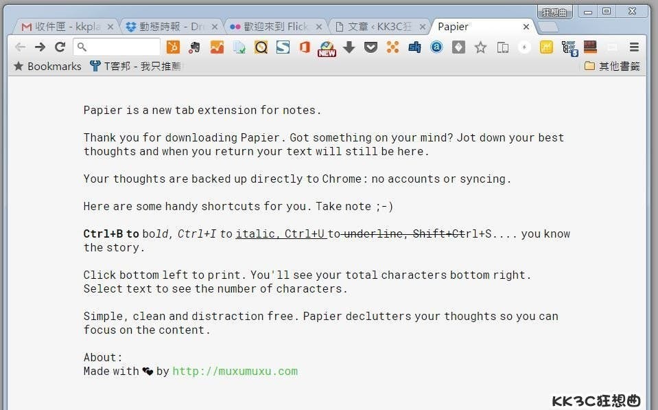This screenshot has width=658, height=410.
Task: Click the device mode phone-tablet icon
Action: 502,47
